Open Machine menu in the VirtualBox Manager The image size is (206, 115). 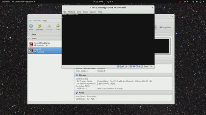click(x=37, y=21)
